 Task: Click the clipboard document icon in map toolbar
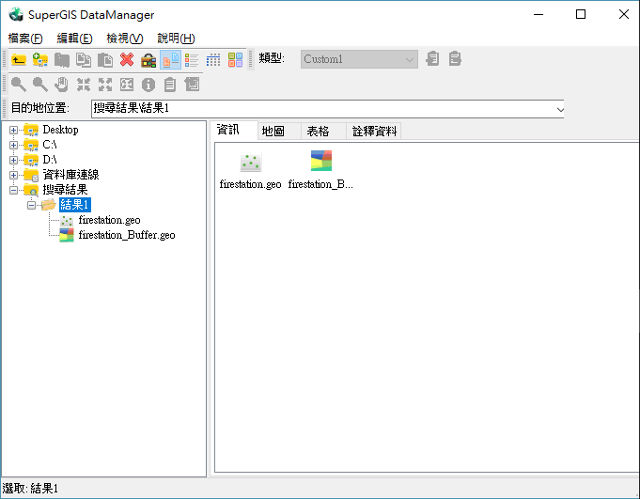coord(170,85)
